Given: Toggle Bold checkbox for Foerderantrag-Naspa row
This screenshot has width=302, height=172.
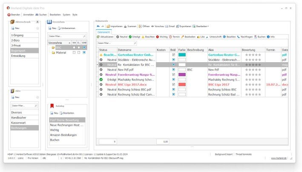Looking at the screenshot, I should click(173, 75).
